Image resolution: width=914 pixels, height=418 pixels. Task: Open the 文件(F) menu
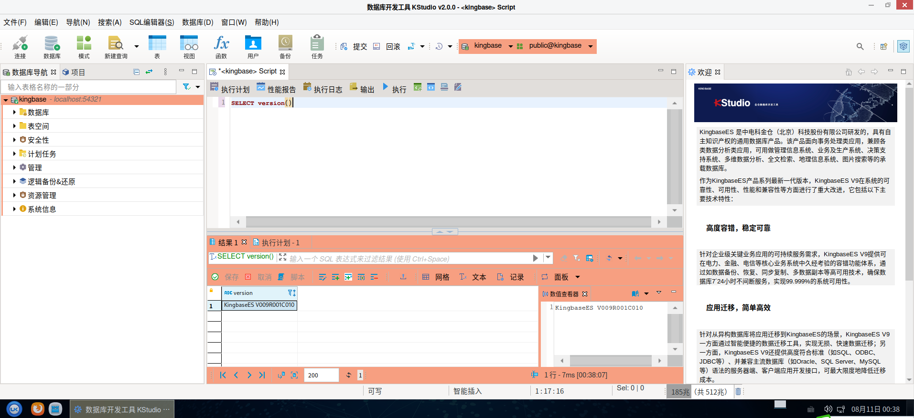pos(15,22)
